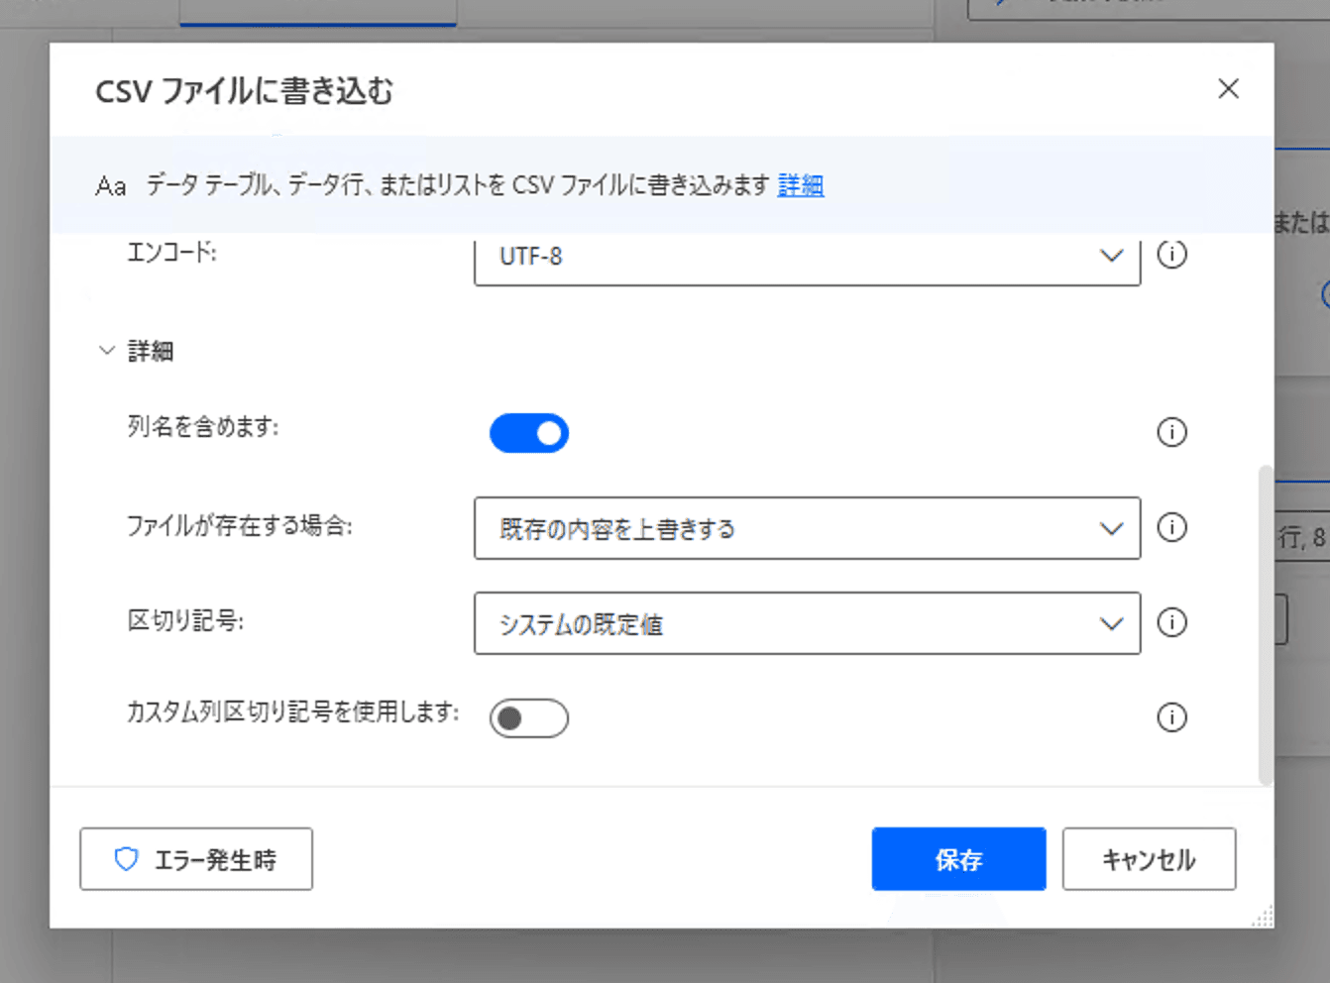Collapse the 詳細 section chevron

tap(107, 351)
